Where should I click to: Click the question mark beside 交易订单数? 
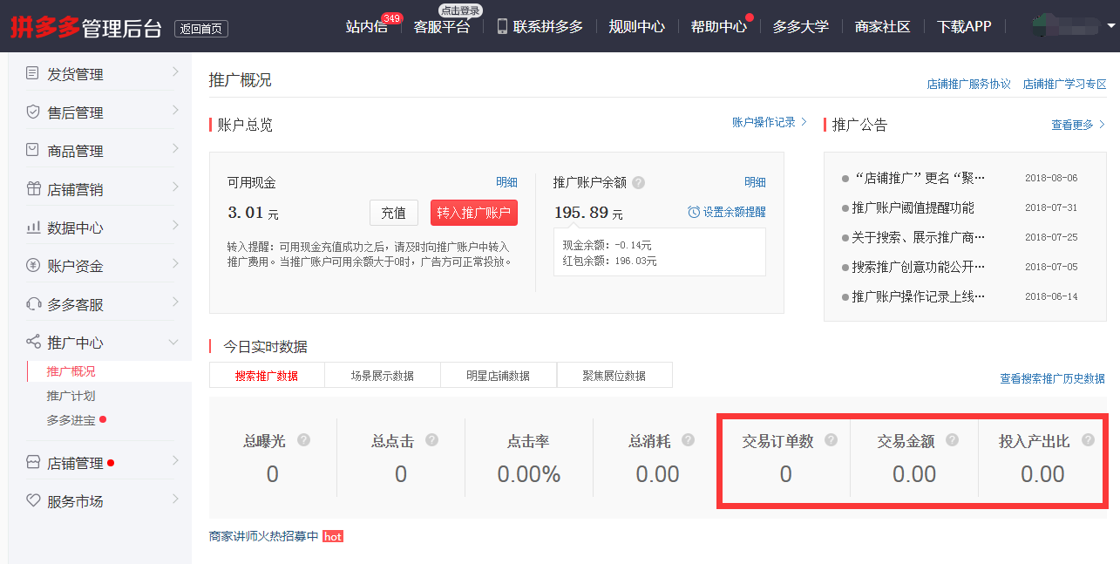831,440
